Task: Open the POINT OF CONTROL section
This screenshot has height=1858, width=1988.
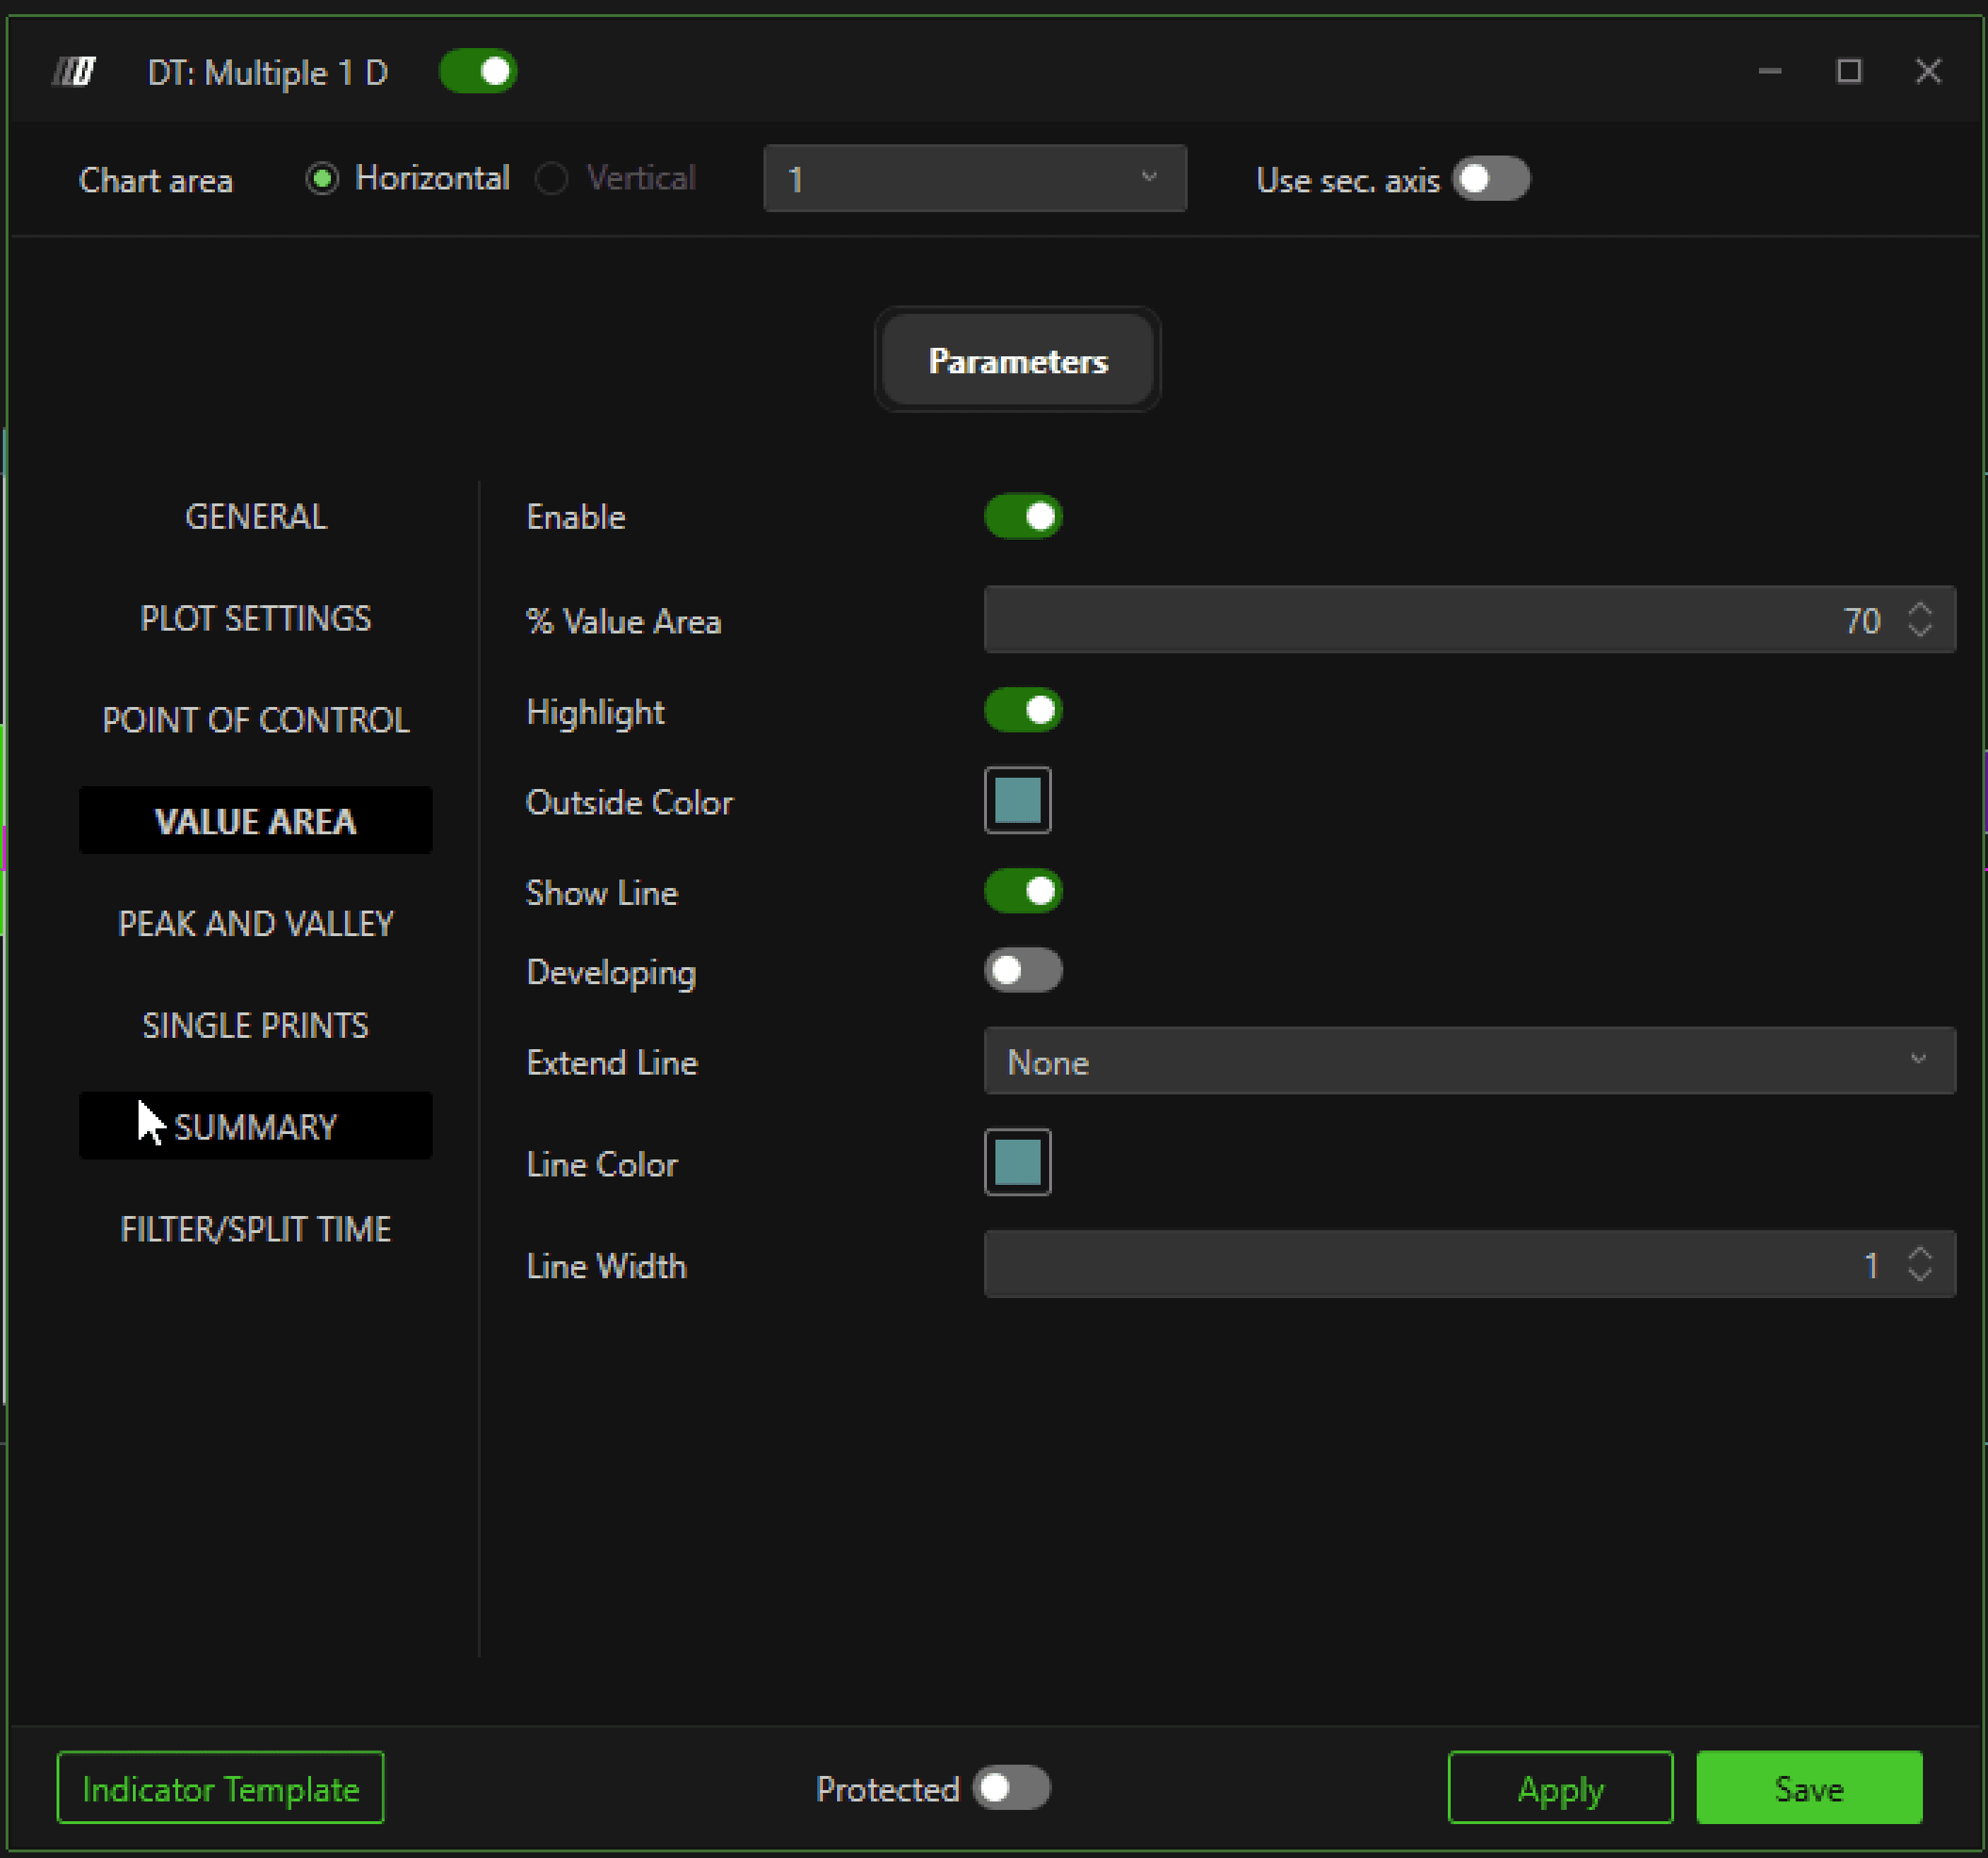Action: coord(256,720)
